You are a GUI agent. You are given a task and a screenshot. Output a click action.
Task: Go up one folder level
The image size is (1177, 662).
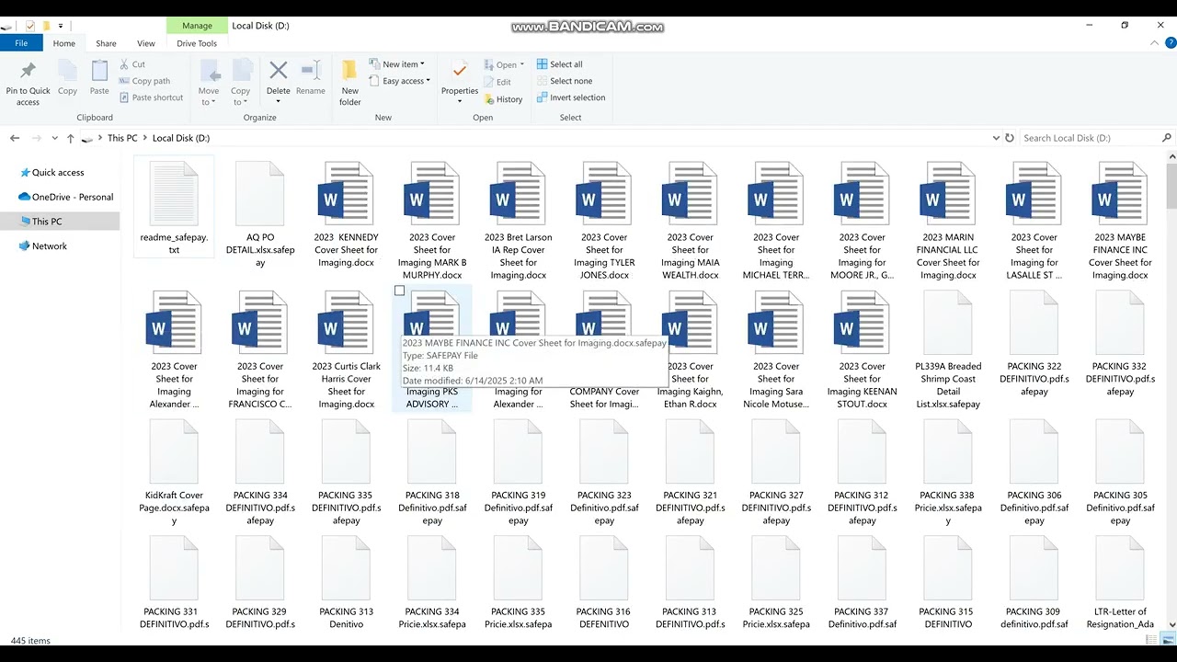coord(71,138)
